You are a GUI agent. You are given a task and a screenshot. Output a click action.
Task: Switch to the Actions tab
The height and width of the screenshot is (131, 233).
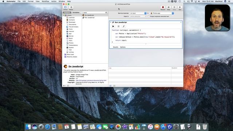pyautogui.click(x=67, y=12)
